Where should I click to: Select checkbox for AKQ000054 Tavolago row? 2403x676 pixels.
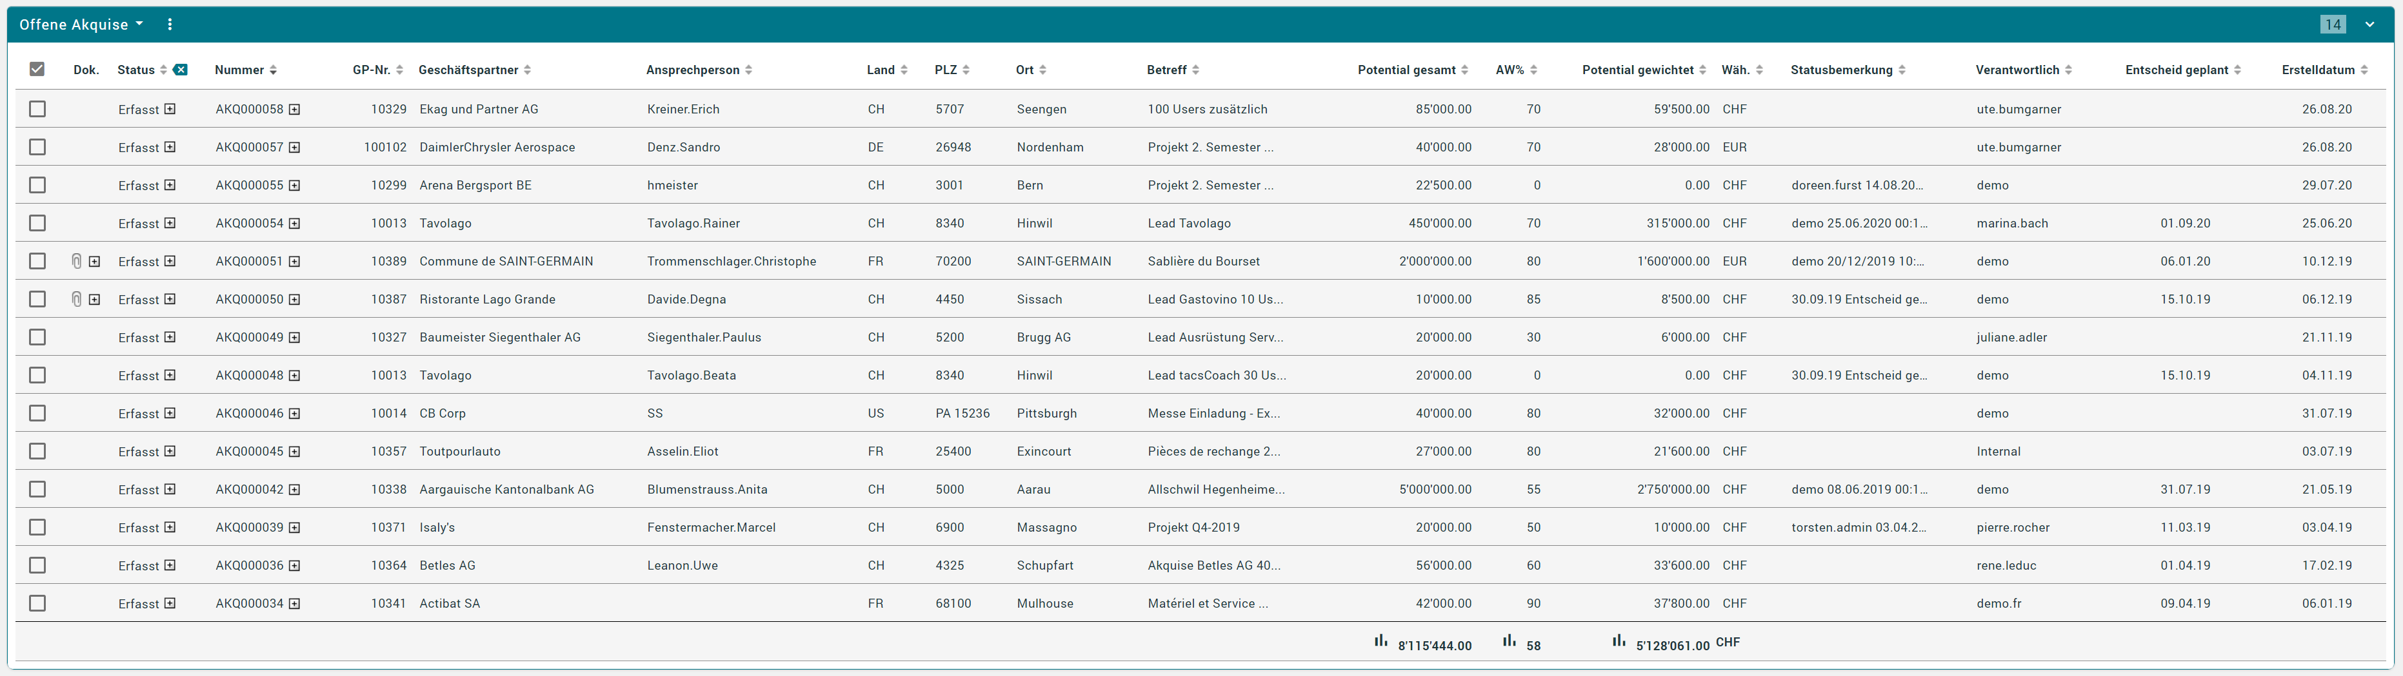coord(37,223)
